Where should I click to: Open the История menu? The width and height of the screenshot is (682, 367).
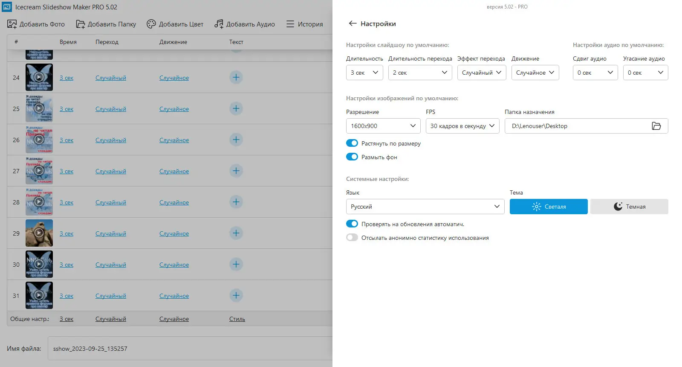(305, 24)
